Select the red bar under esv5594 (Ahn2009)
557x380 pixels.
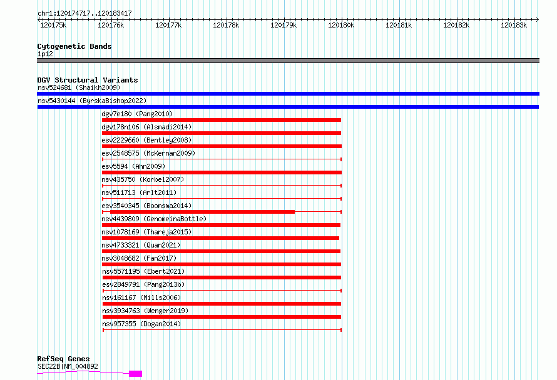point(222,172)
